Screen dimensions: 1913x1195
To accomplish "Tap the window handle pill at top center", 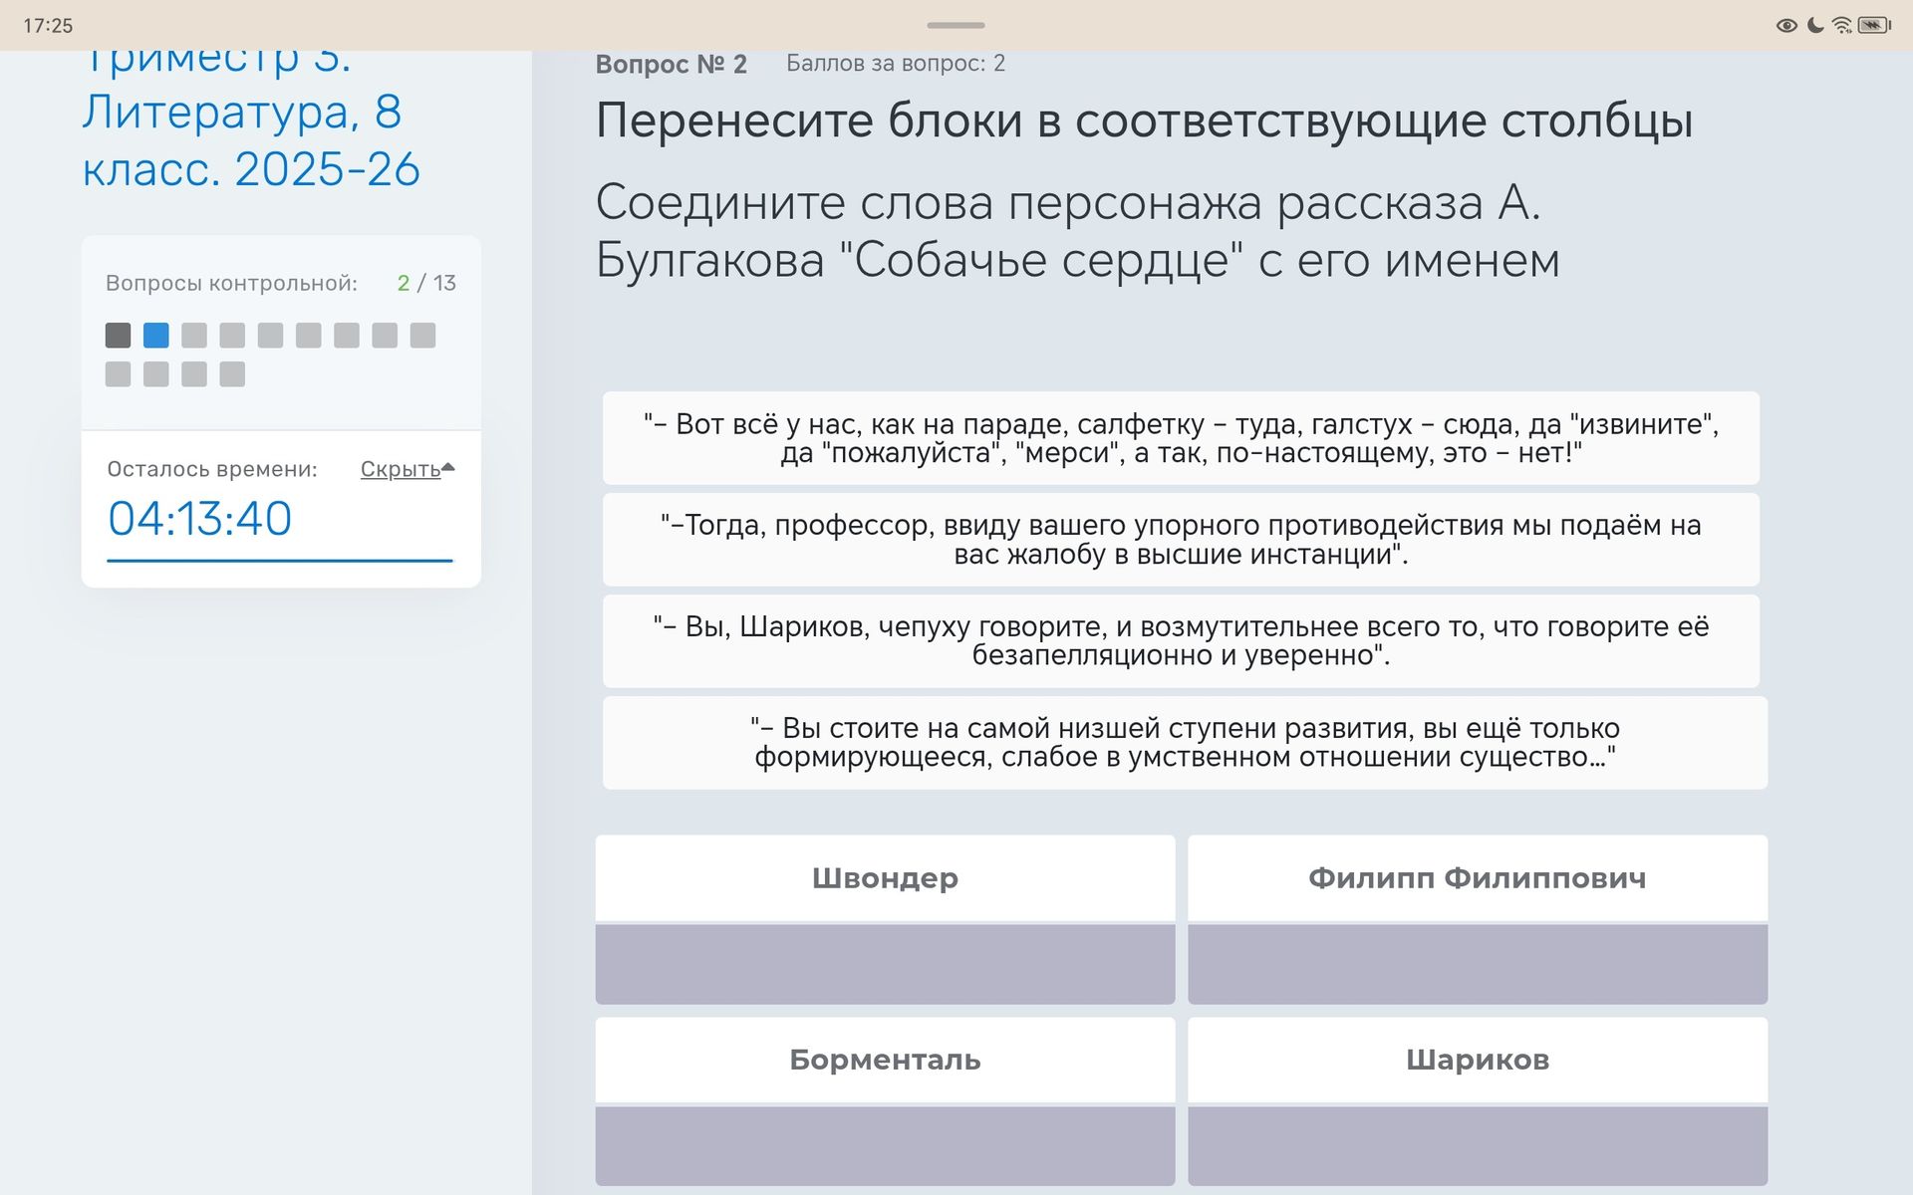I will coord(956,25).
